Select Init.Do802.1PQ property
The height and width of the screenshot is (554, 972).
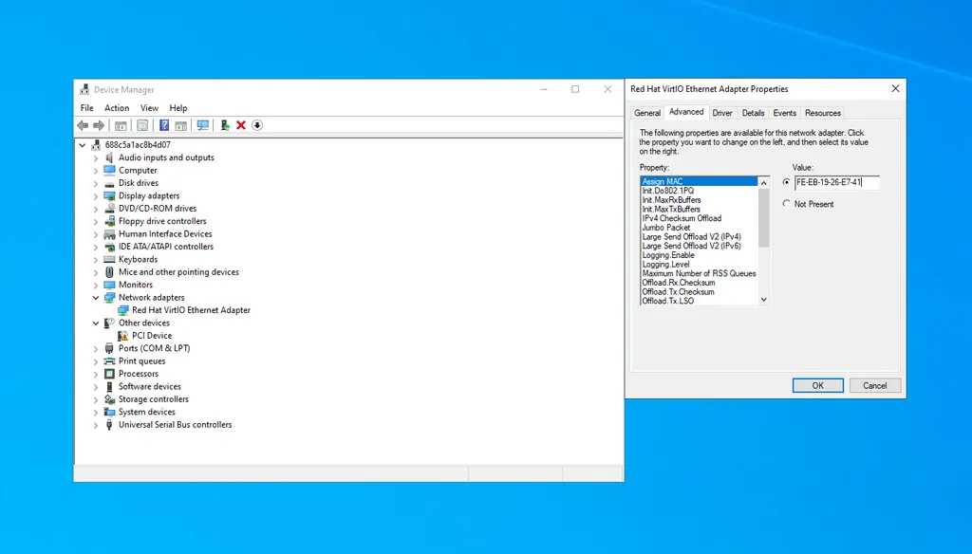[668, 191]
